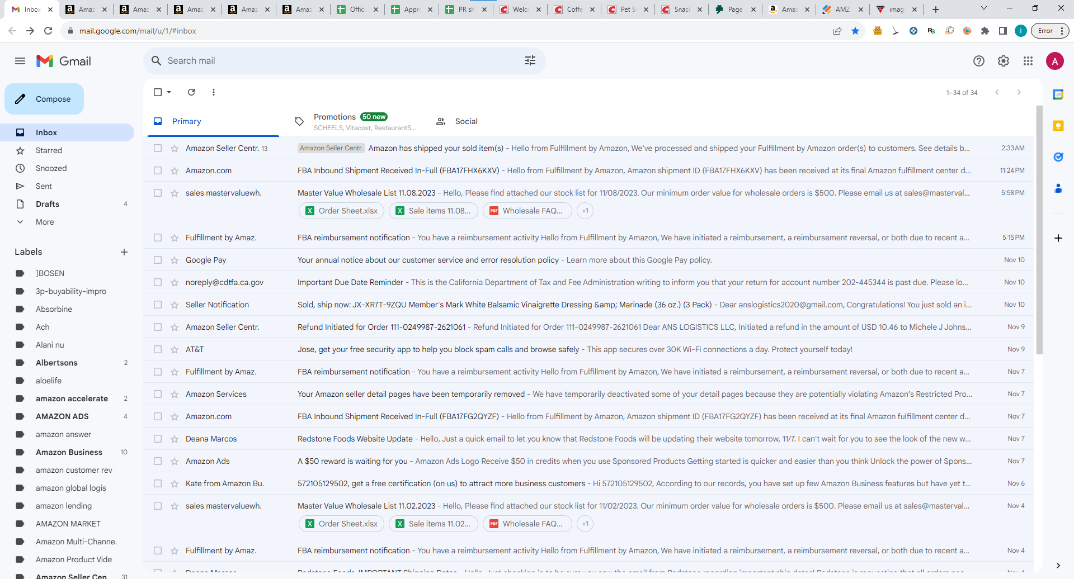The width and height of the screenshot is (1074, 579).
Task: Show the +1 attachments for 11.08 email
Action: (585, 211)
